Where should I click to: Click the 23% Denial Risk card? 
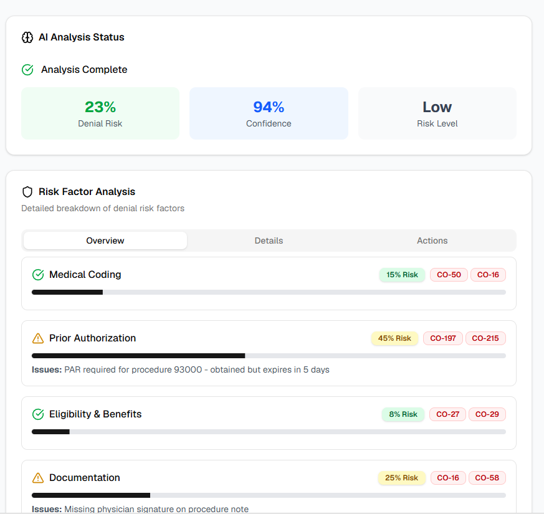click(100, 113)
